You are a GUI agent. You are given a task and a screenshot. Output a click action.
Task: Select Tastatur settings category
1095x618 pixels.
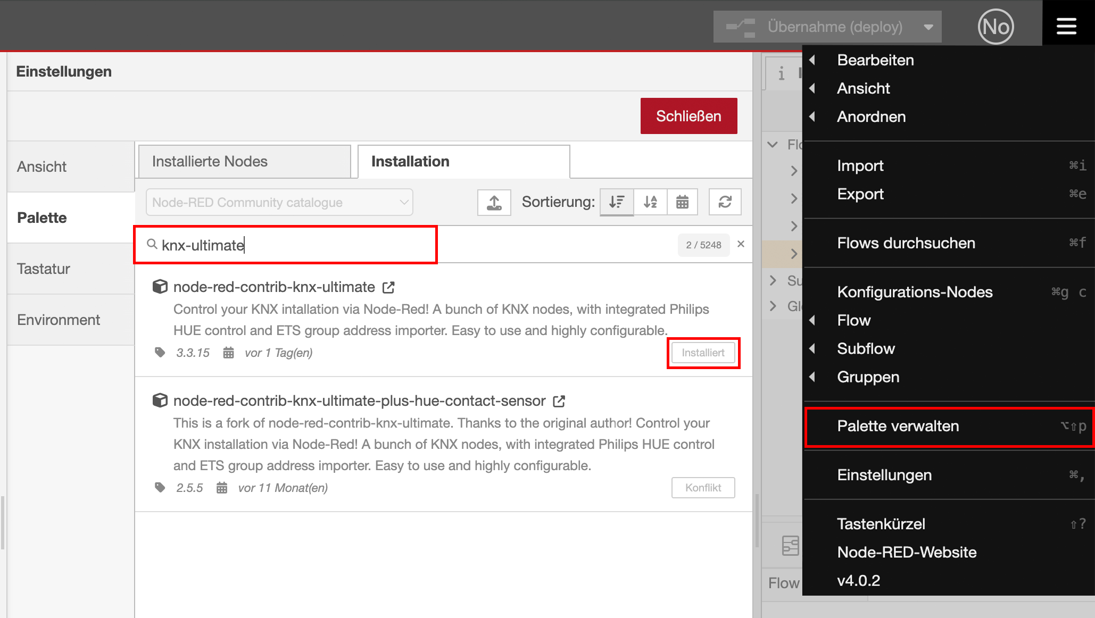tap(70, 269)
